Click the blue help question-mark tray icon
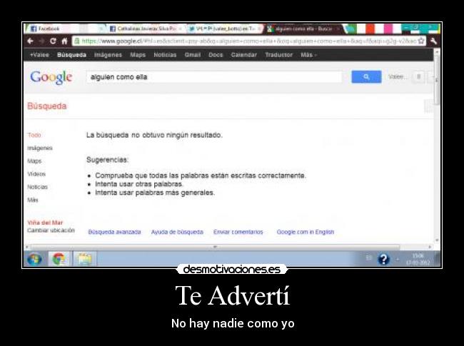The image size is (464, 346). 383,259
